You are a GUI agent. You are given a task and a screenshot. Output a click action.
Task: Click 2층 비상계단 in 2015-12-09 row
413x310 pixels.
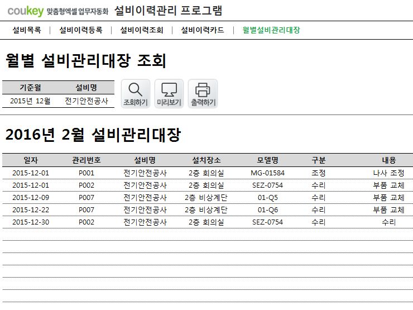(206, 198)
